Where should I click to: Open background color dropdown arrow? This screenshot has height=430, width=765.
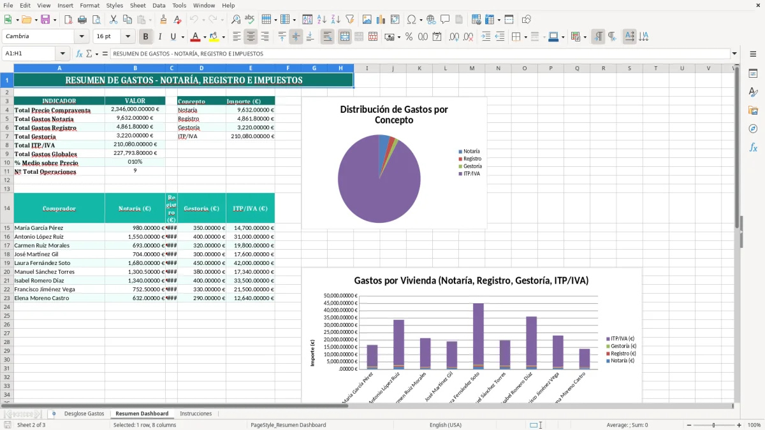click(223, 37)
